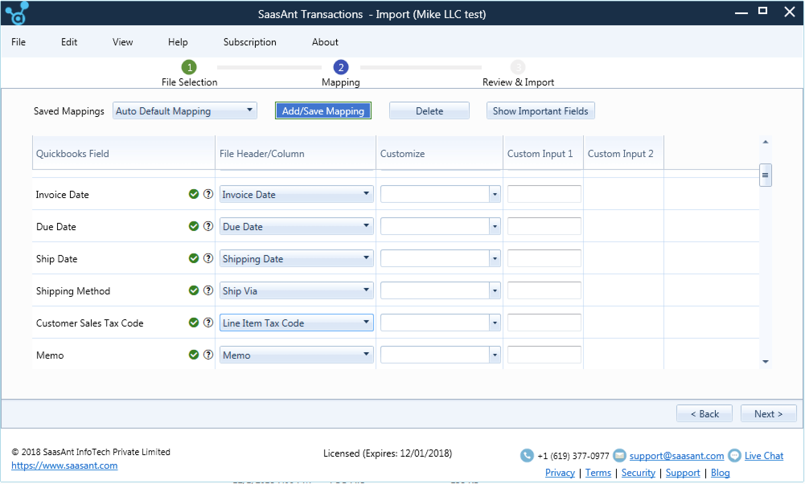Expand the File Header dropdown for Ship Via
This screenshot has height=484, width=805.
(x=366, y=290)
